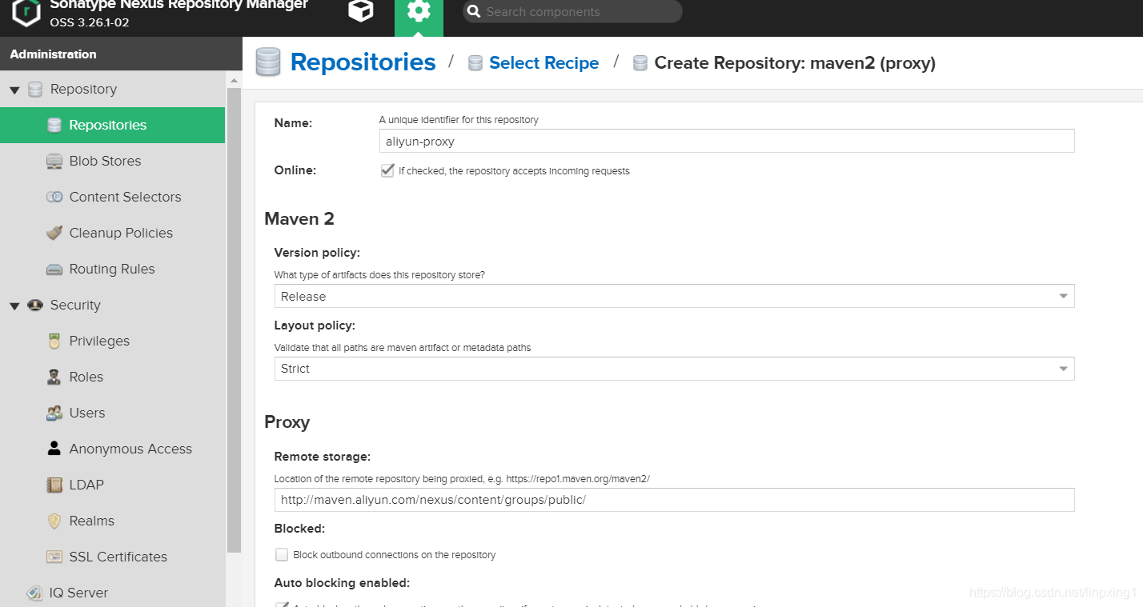Collapse the Security tree section

point(14,306)
